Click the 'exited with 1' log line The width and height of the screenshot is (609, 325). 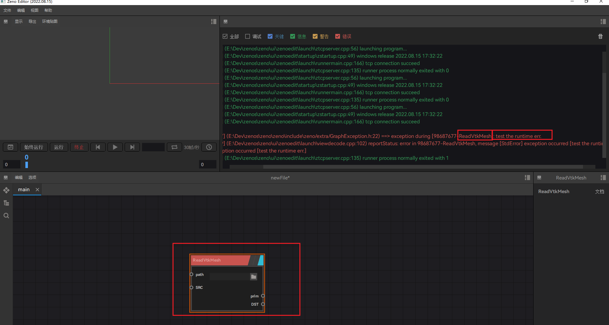[337, 158]
